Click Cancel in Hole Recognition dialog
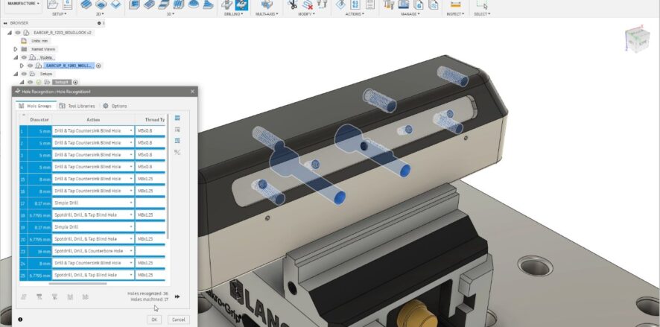The height and width of the screenshot is (327, 660). click(179, 320)
